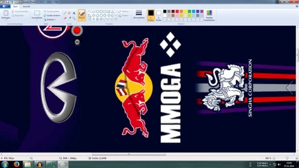The width and height of the screenshot is (299, 168).
Task: Open the Umriss outline dropdown
Action: [x=124, y=12]
